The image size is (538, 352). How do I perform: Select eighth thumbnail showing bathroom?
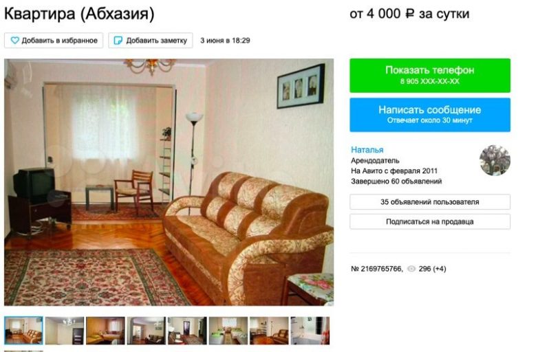coord(310,331)
